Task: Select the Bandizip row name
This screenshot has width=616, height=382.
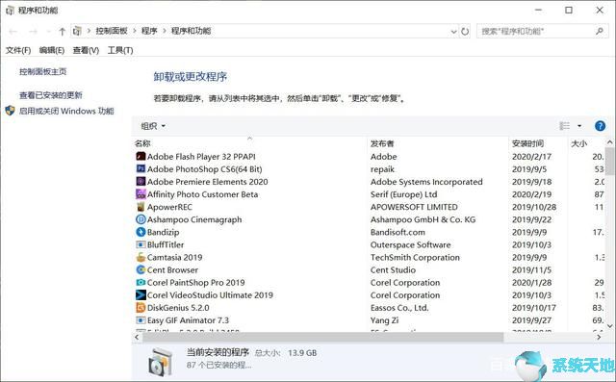Action: point(163,232)
